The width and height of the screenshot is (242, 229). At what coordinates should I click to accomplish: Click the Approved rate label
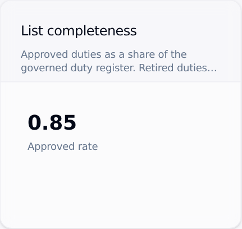click(x=63, y=146)
